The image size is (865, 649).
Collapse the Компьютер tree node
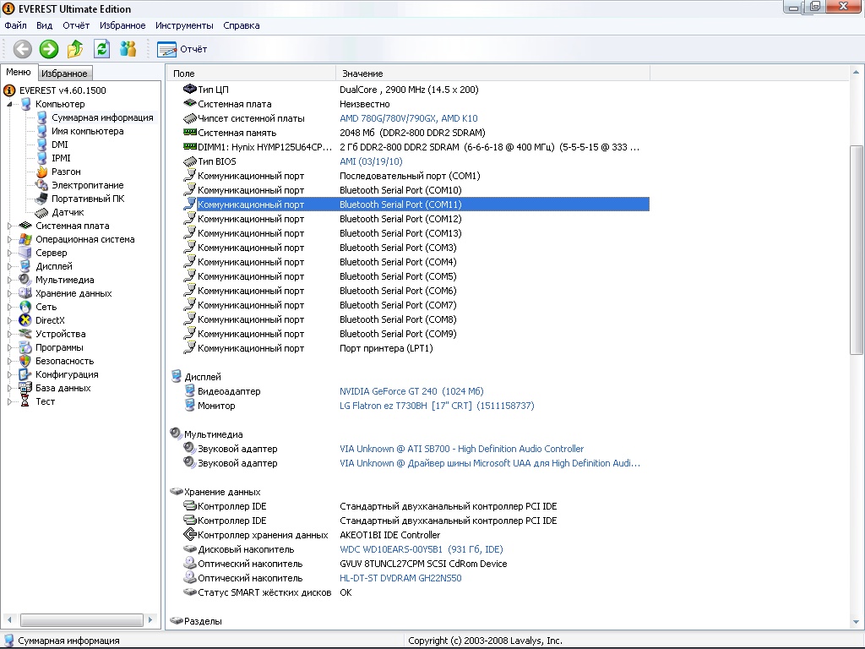(x=9, y=104)
